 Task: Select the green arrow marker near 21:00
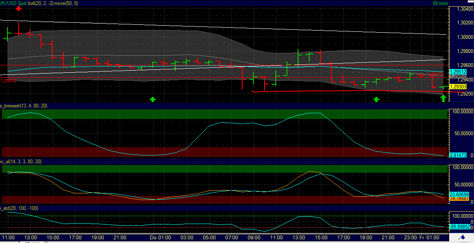tap(376, 99)
